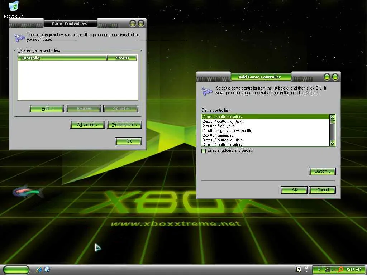The image size is (367, 275).
Task: Select 2-button gamepad
Action: [x=266, y=135]
